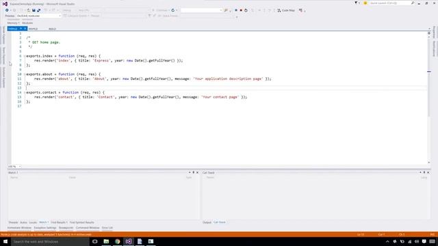
Task: Pin the Watch 1 panel
Action: (x=193, y=173)
